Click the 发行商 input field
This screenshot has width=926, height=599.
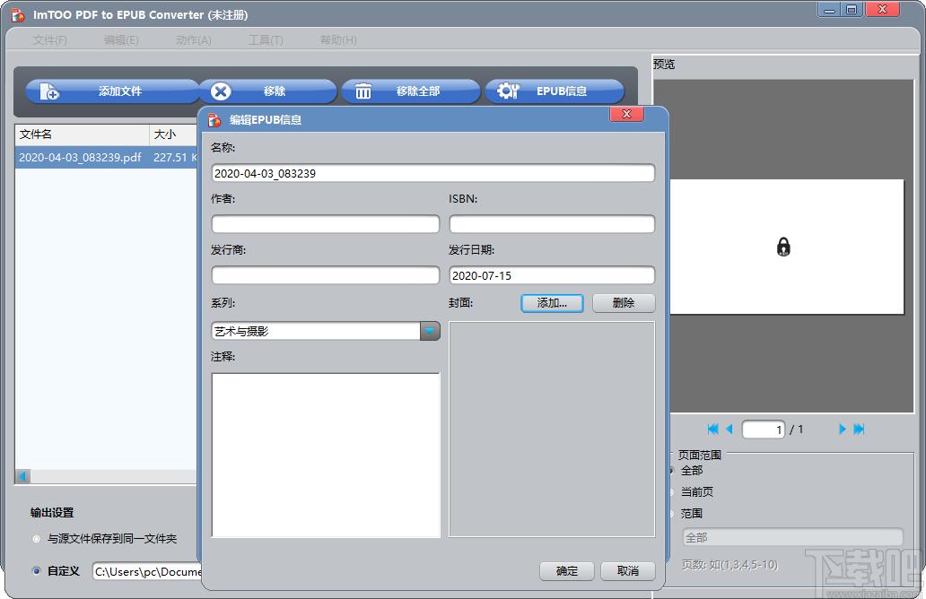point(326,275)
